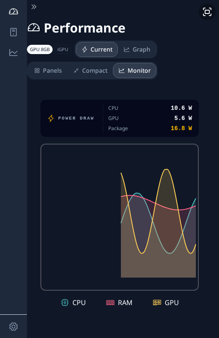Image resolution: width=219 pixels, height=338 pixels.
Task: Click the GPU card legend icon
Action: click(157, 303)
